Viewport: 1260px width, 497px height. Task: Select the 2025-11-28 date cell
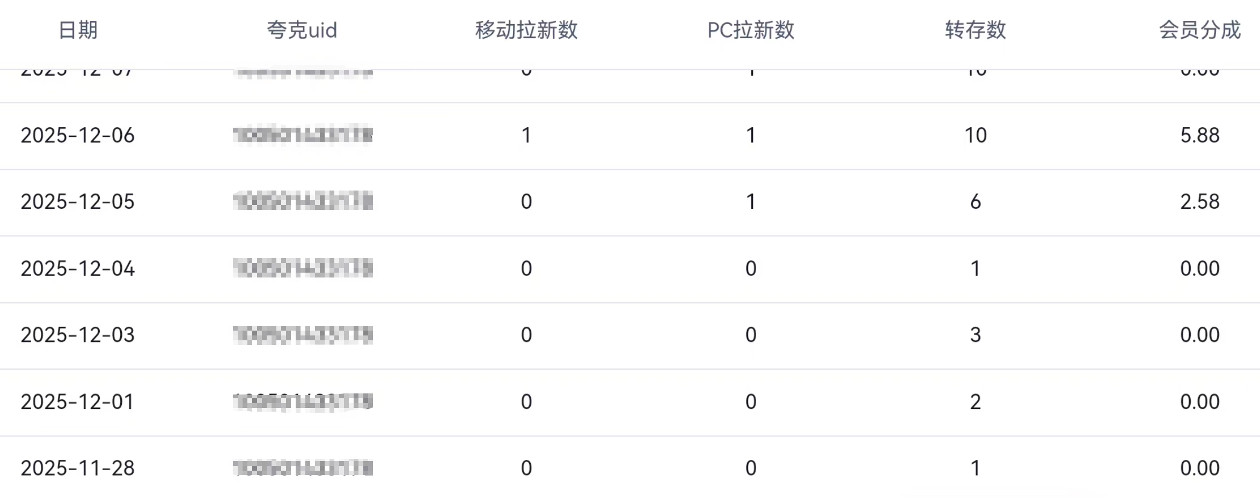coord(78,468)
